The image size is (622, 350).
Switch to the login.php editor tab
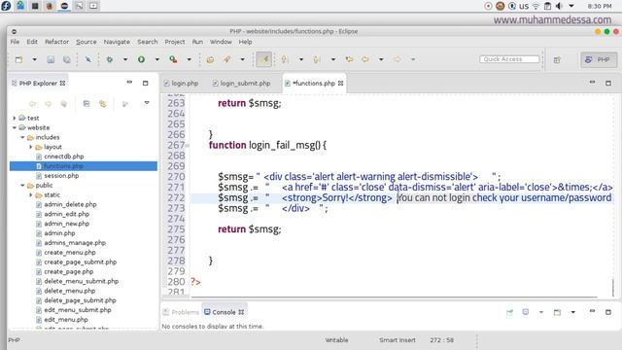click(182, 84)
